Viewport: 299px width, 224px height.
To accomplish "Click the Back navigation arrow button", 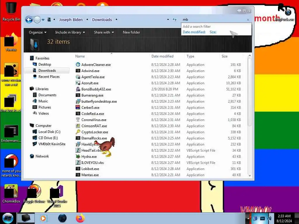I will 29,20.
